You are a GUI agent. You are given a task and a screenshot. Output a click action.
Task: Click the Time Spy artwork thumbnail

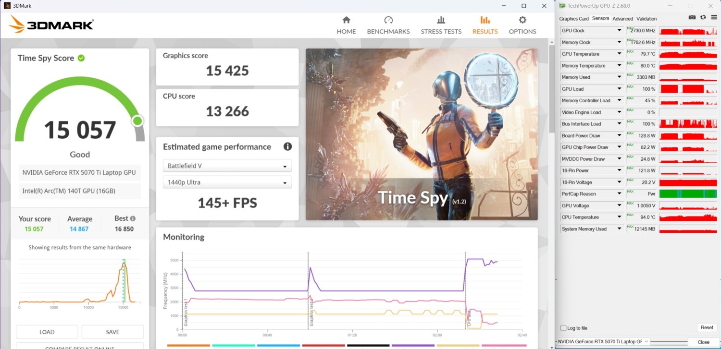click(422, 134)
